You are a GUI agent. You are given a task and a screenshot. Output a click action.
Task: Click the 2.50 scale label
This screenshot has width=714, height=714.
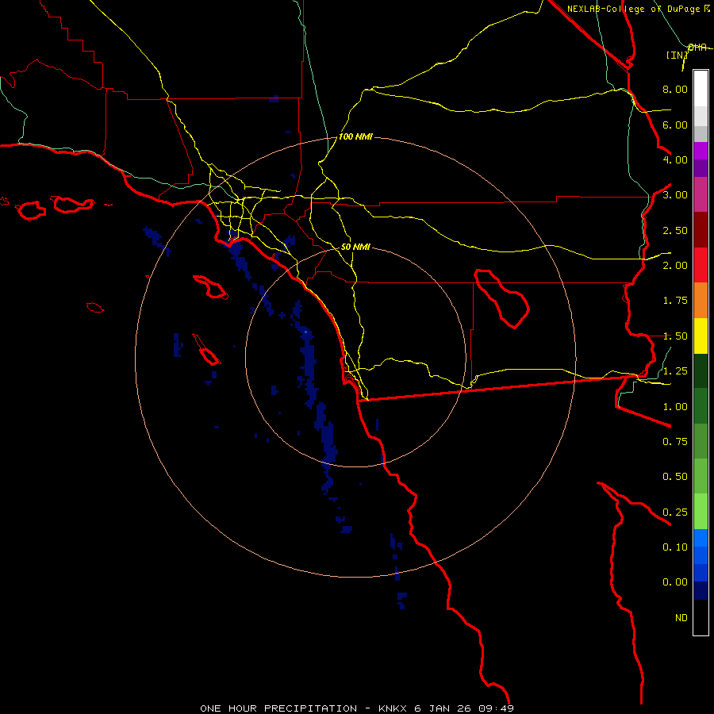[x=675, y=230]
